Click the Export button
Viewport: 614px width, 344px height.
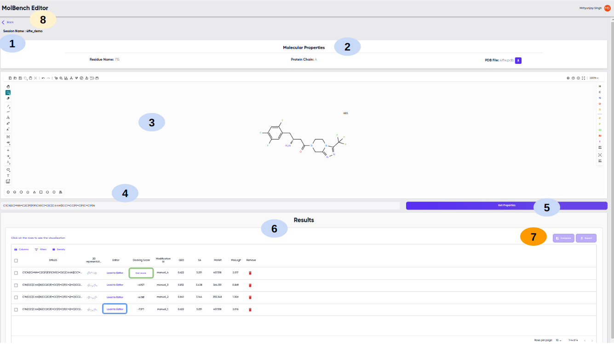coord(586,238)
